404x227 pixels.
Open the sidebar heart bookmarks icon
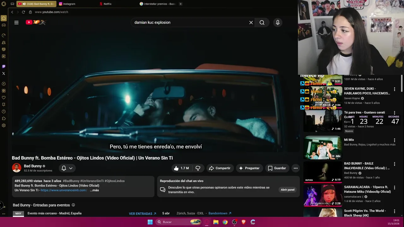coord(4,98)
